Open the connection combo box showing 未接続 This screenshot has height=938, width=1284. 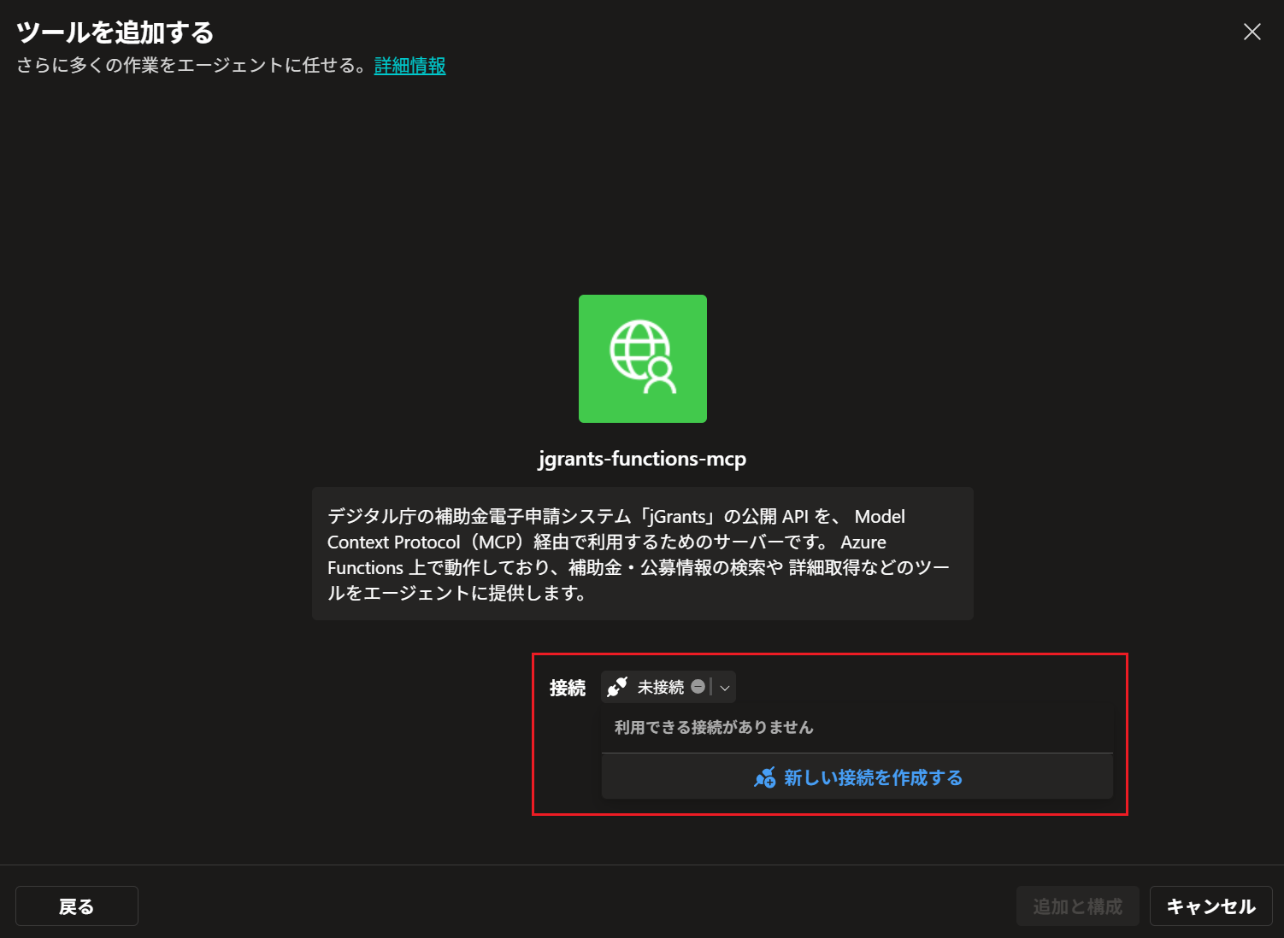(667, 686)
